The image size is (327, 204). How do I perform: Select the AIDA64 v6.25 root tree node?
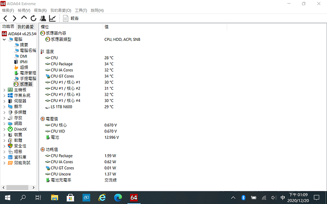(x=19, y=34)
